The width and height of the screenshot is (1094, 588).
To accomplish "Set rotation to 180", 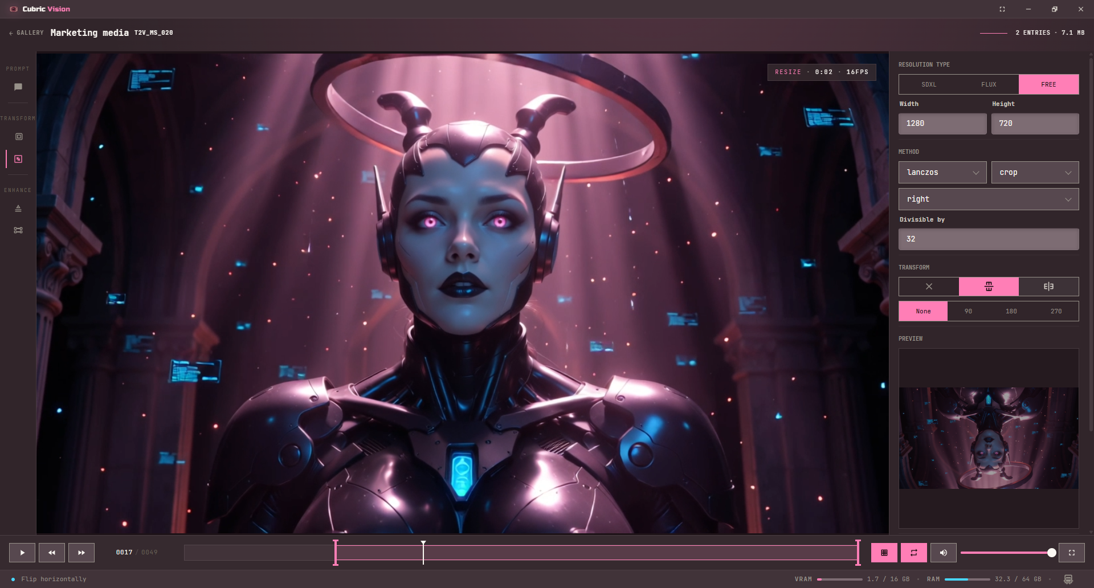I will coord(1011,311).
